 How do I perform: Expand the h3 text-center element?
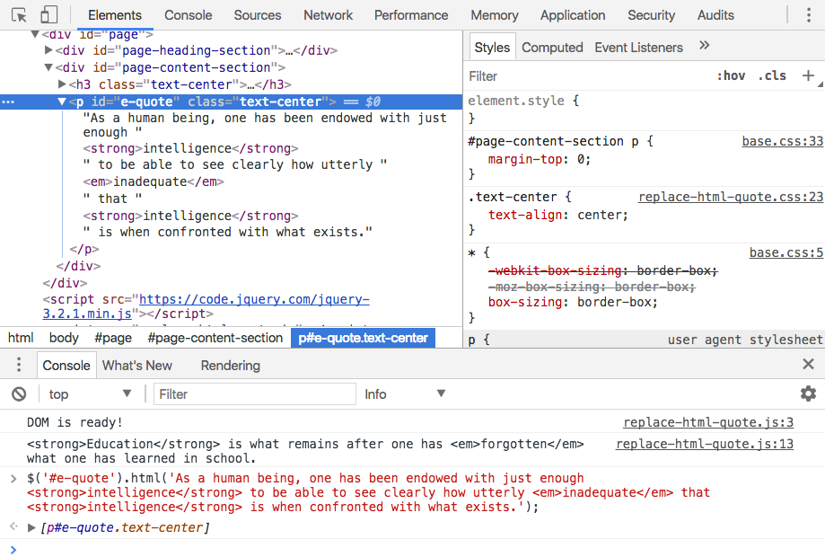coord(62,84)
